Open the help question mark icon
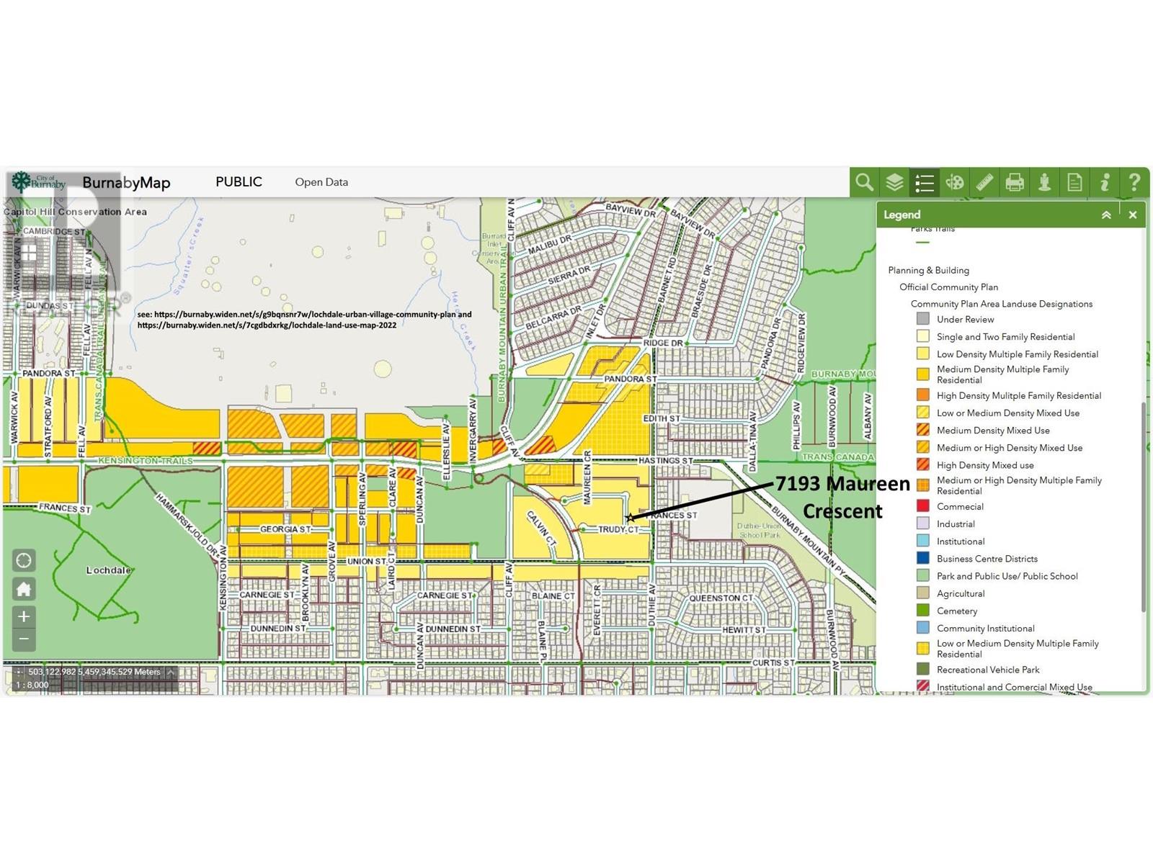1153x864 pixels. point(1134,183)
